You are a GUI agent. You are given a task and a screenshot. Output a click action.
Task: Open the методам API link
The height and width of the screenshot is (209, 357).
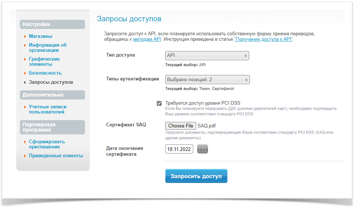[147, 39]
